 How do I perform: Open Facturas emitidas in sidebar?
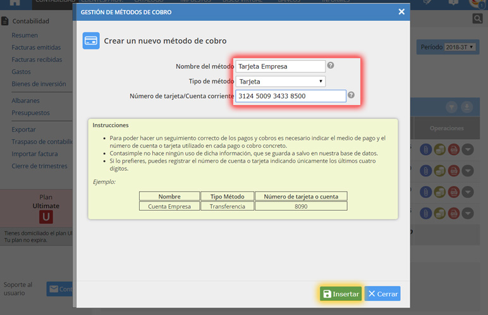(x=36, y=48)
